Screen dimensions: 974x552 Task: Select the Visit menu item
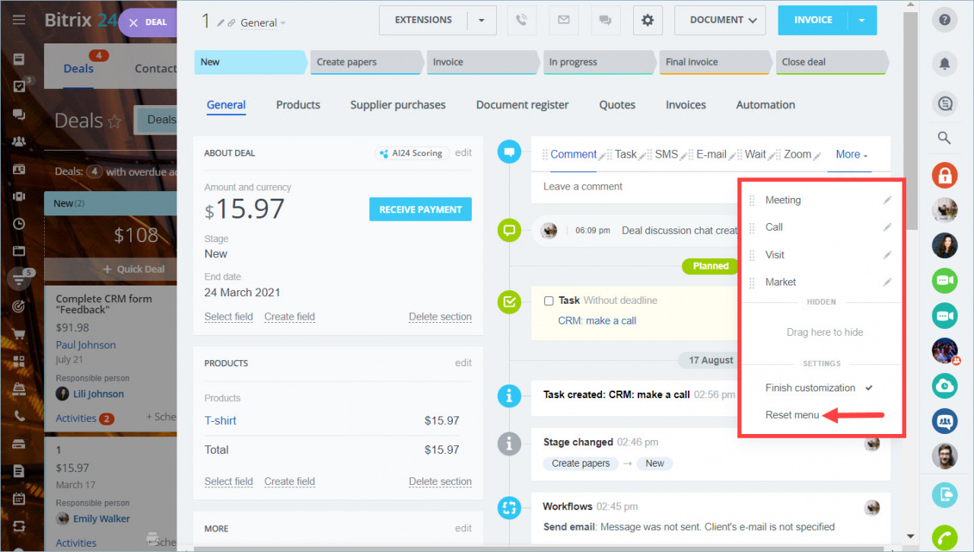[775, 255]
